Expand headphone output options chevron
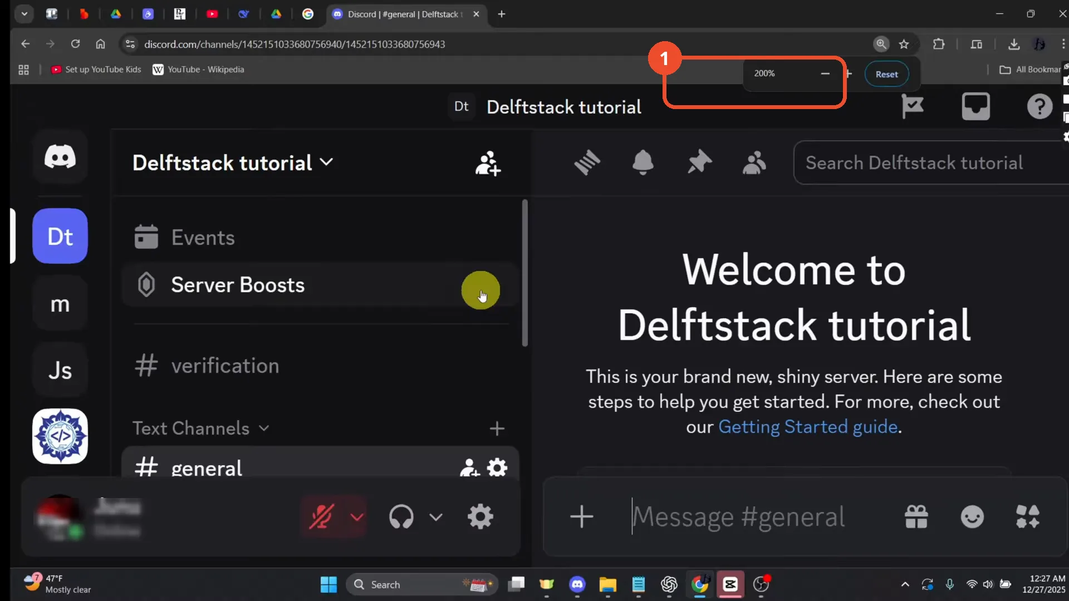Viewport: 1069px width, 601px height. coord(436,517)
